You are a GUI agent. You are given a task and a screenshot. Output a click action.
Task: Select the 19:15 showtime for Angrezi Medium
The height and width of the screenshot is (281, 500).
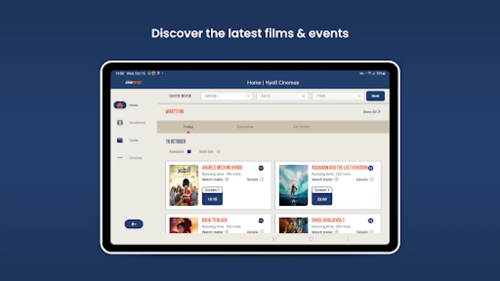[212, 199]
